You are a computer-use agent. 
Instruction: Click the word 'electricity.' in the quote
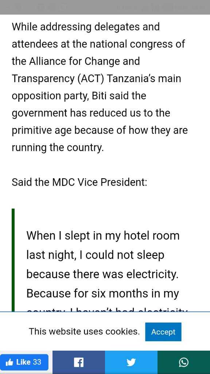point(152,274)
